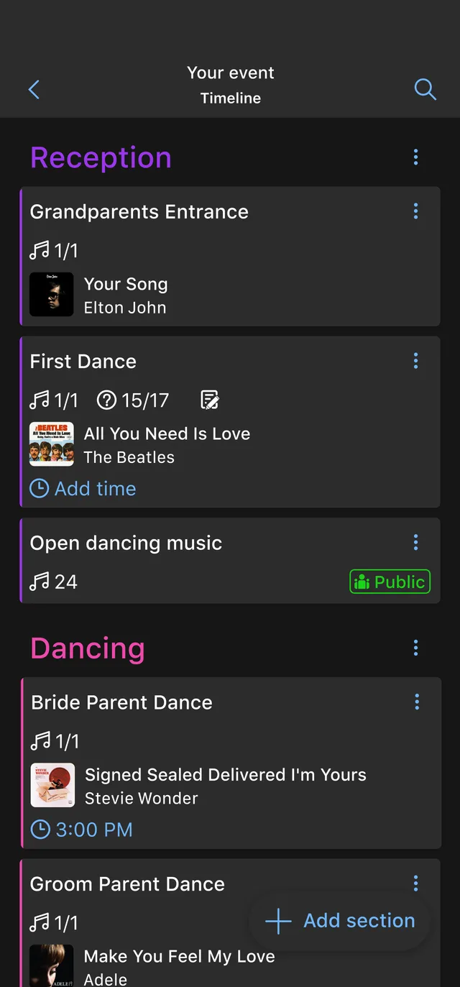Tap the Beatles album cover
460x987 pixels.
(x=52, y=444)
